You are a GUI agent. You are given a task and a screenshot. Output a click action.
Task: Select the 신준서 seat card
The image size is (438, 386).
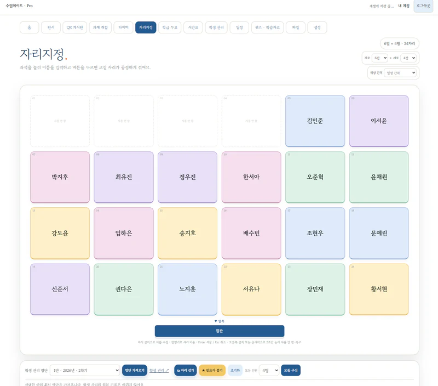pos(60,289)
